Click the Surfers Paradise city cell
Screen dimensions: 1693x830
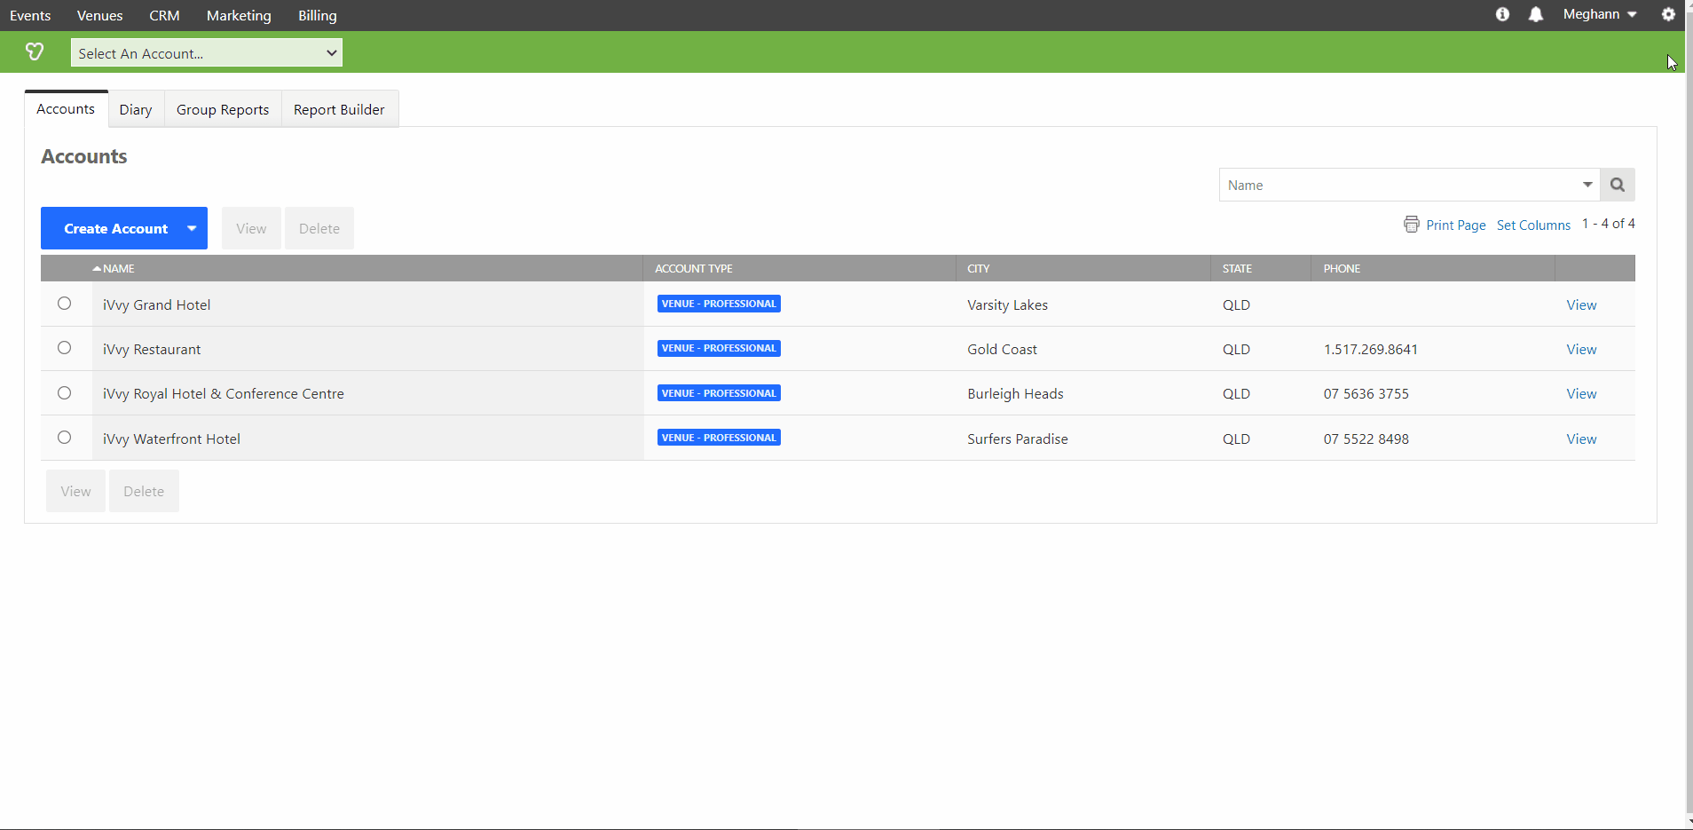click(1018, 439)
